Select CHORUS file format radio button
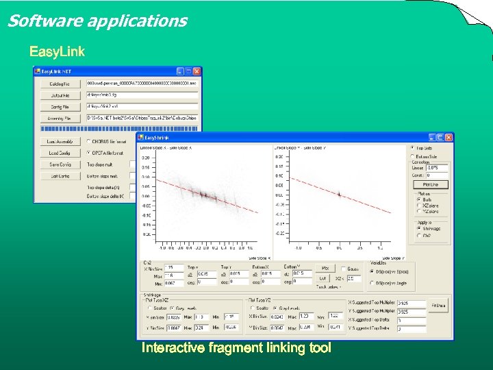 pyautogui.click(x=88, y=142)
